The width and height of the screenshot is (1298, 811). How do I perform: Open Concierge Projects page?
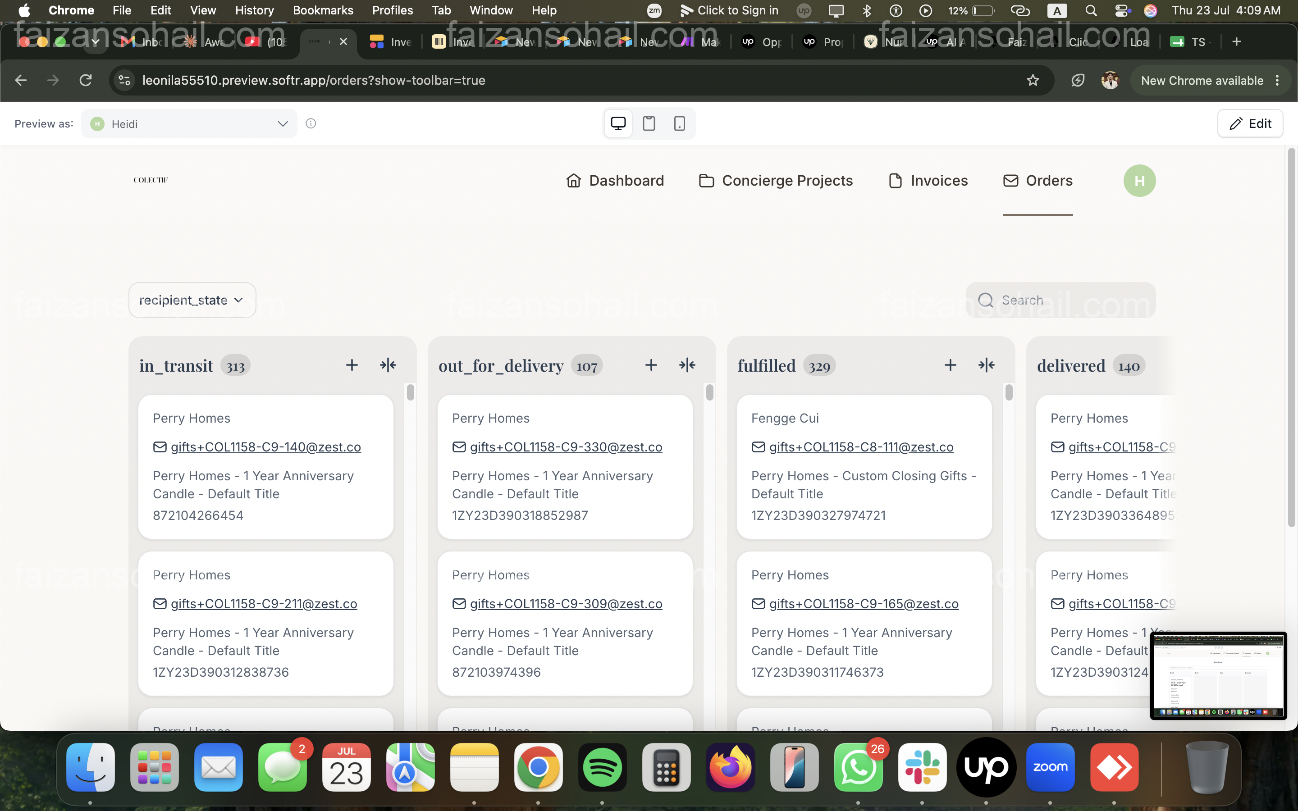point(776,181)
